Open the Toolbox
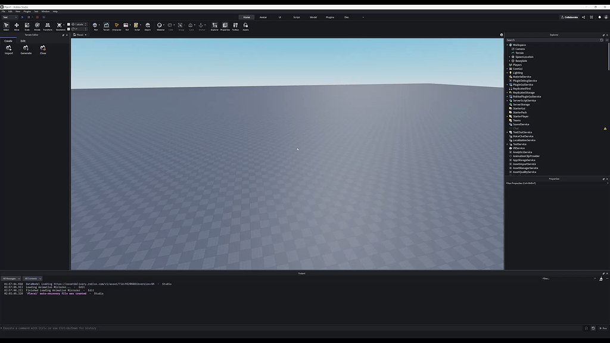Screen dimensions: 610x343 coord(235,26)
